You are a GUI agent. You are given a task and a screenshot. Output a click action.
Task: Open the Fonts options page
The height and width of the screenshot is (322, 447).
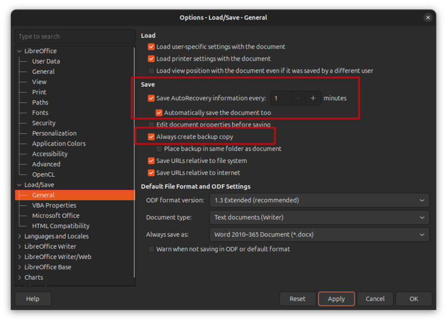tap(40, 113)
